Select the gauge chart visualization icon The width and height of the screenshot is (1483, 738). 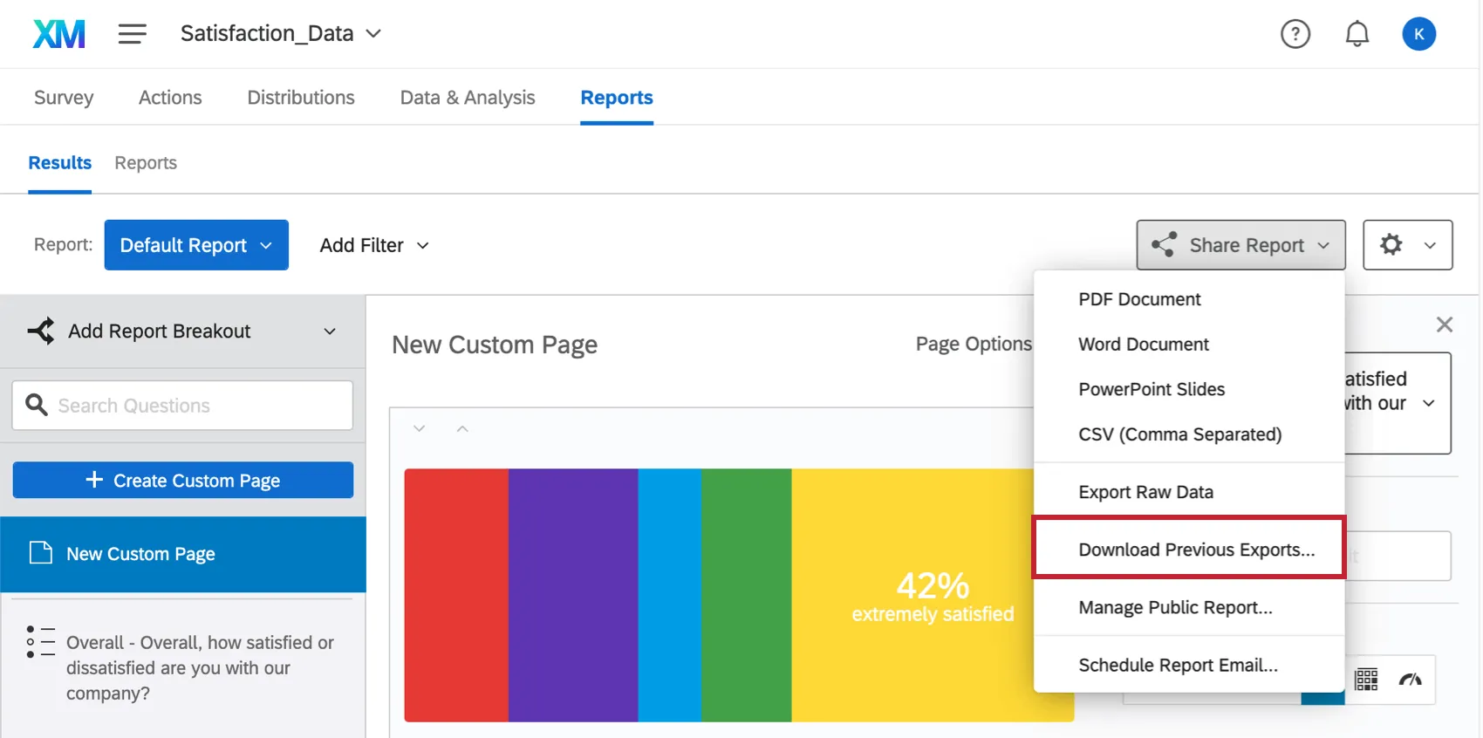pos(1410,680)
